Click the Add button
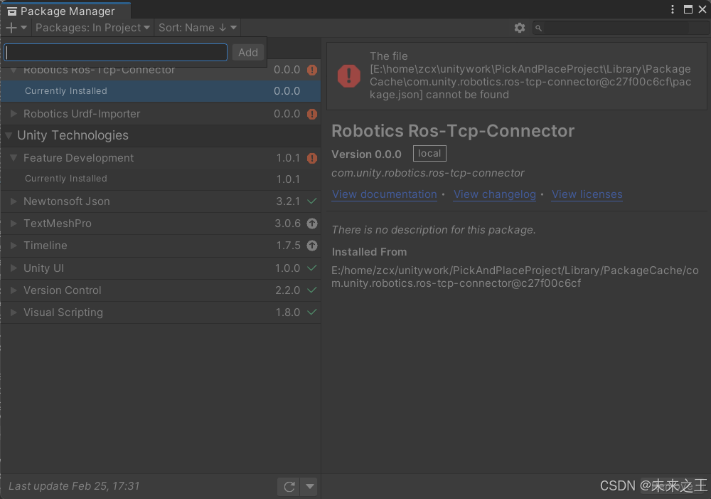This screenshot has height=499, width=711. pos(248,52)
